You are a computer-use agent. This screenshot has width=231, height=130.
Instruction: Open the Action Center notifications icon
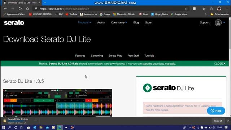[x=226, y=127]
